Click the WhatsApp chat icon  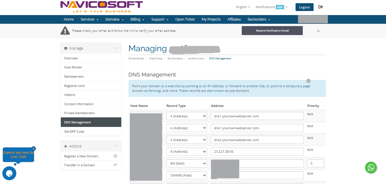pyautogui.click(x=371, y=167)
